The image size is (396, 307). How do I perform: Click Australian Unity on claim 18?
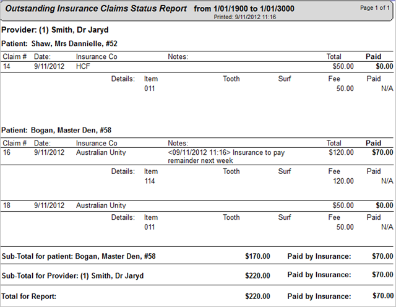pyautogui.click(x=101, y=205)
